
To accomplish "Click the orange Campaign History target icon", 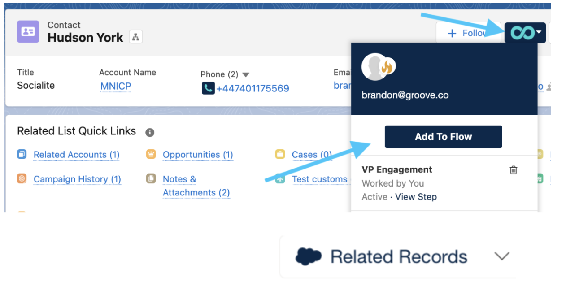I will click(22, 178).
